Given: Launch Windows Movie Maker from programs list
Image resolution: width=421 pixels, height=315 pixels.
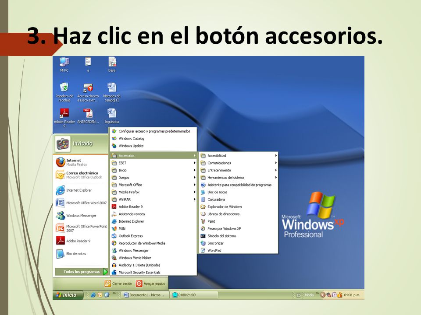Looking at the screenshot, I should pos(153,258).
